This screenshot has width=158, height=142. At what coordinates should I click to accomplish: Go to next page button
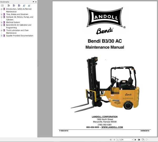coord(135,140)
